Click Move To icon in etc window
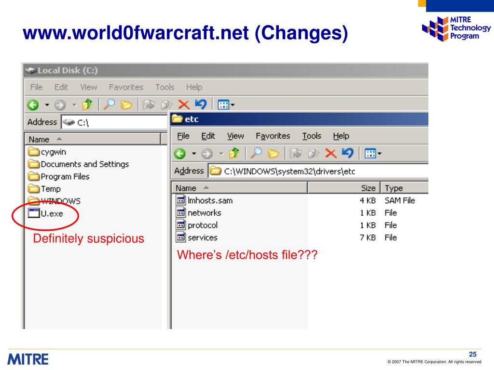 point(296,153)
